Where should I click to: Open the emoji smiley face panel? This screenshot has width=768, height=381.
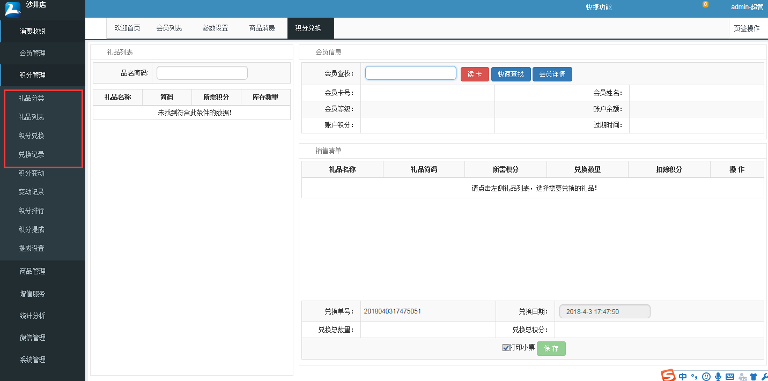click(x=706, y=377)
